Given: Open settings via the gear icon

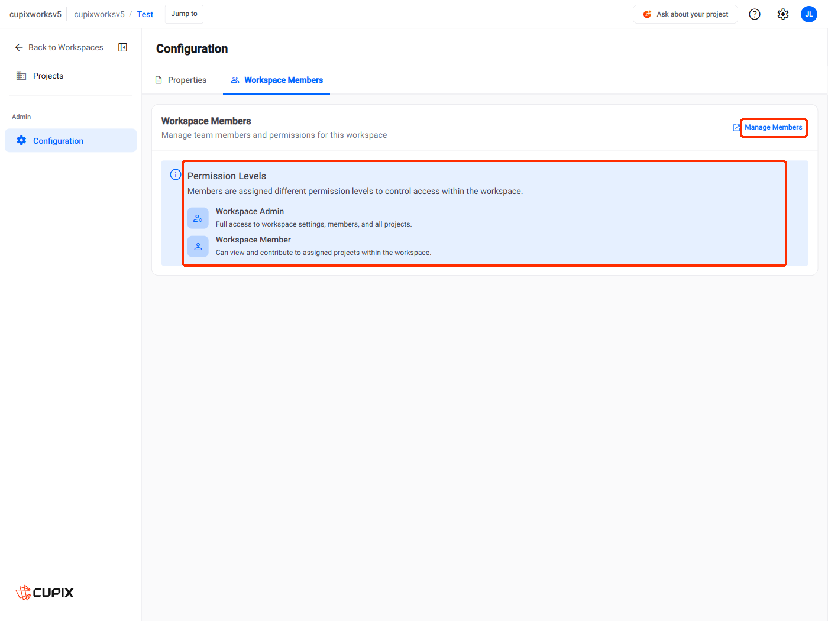Looking at the screenshot, I should coord(783,14).
